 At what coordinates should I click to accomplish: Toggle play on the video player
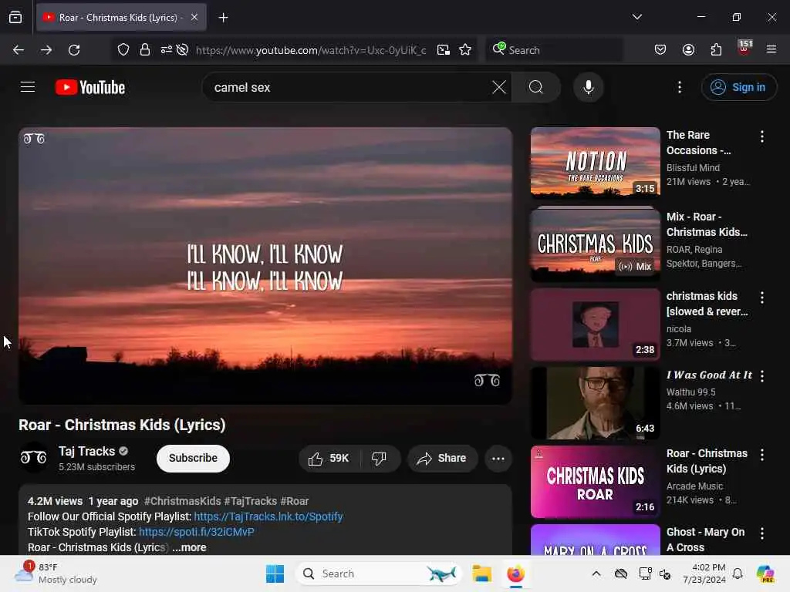[265, 266]
